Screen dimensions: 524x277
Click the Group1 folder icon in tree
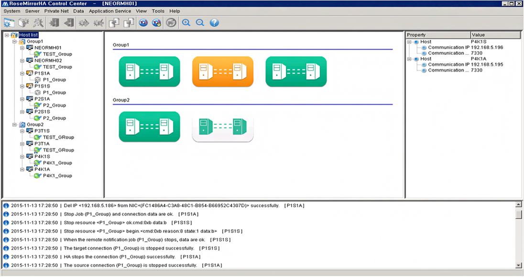(22, 41)
